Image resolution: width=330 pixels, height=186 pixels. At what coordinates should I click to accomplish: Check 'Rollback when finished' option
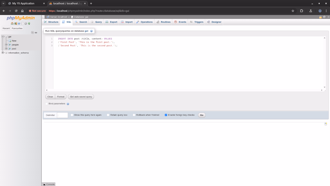pos(134,115)
